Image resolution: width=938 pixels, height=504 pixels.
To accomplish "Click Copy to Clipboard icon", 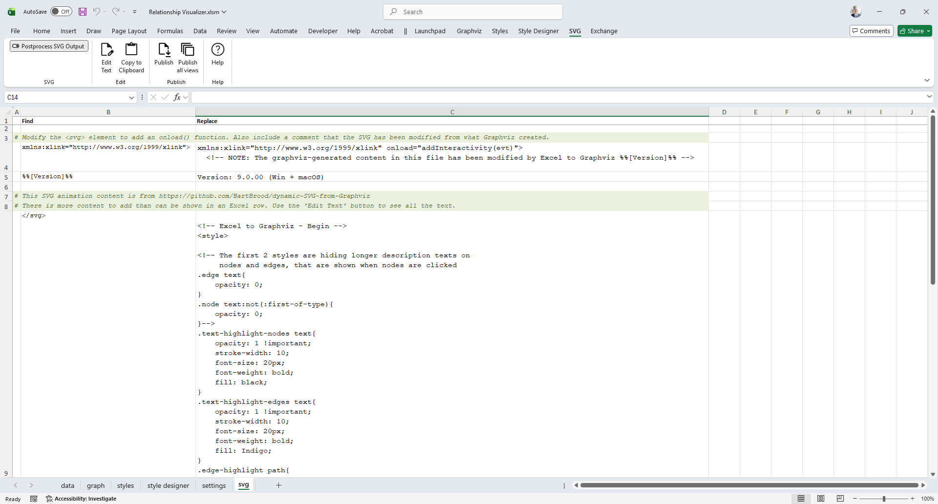I will pos(131,50).
